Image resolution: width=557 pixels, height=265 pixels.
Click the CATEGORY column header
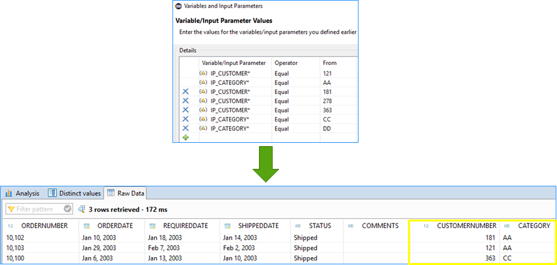(x=534, y=225)
